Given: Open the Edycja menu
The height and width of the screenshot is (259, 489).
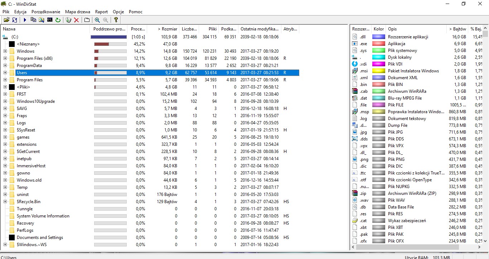Looking at the screenshot, I should pos(20,12).
